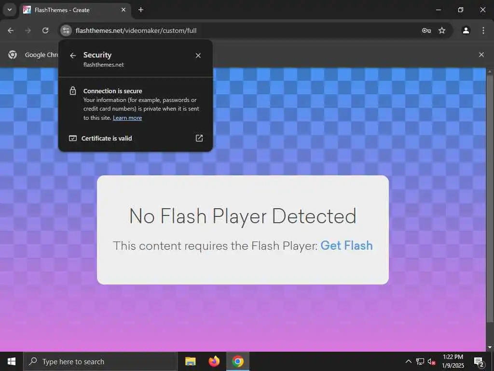494x371 pixels.
Task: Dismiss the Google Chrome infobar
Action: [x=481, y=55]
